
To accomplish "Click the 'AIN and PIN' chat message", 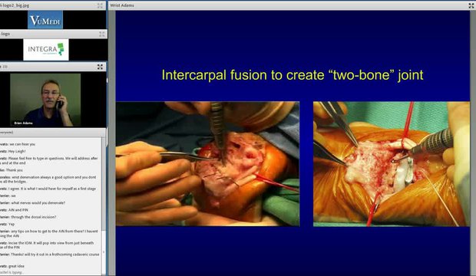I will click(x=15, y=210).
